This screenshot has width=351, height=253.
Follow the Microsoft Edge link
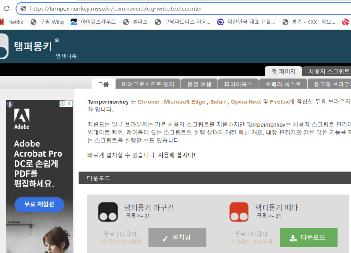pyautogui.click(x=184, y=102)
